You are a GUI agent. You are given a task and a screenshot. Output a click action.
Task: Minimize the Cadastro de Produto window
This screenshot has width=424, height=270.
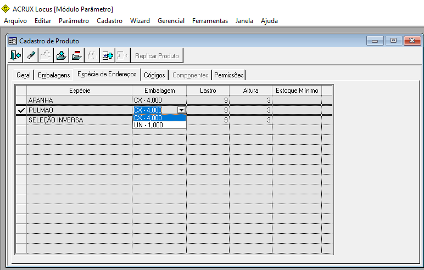tap(375, 41)
